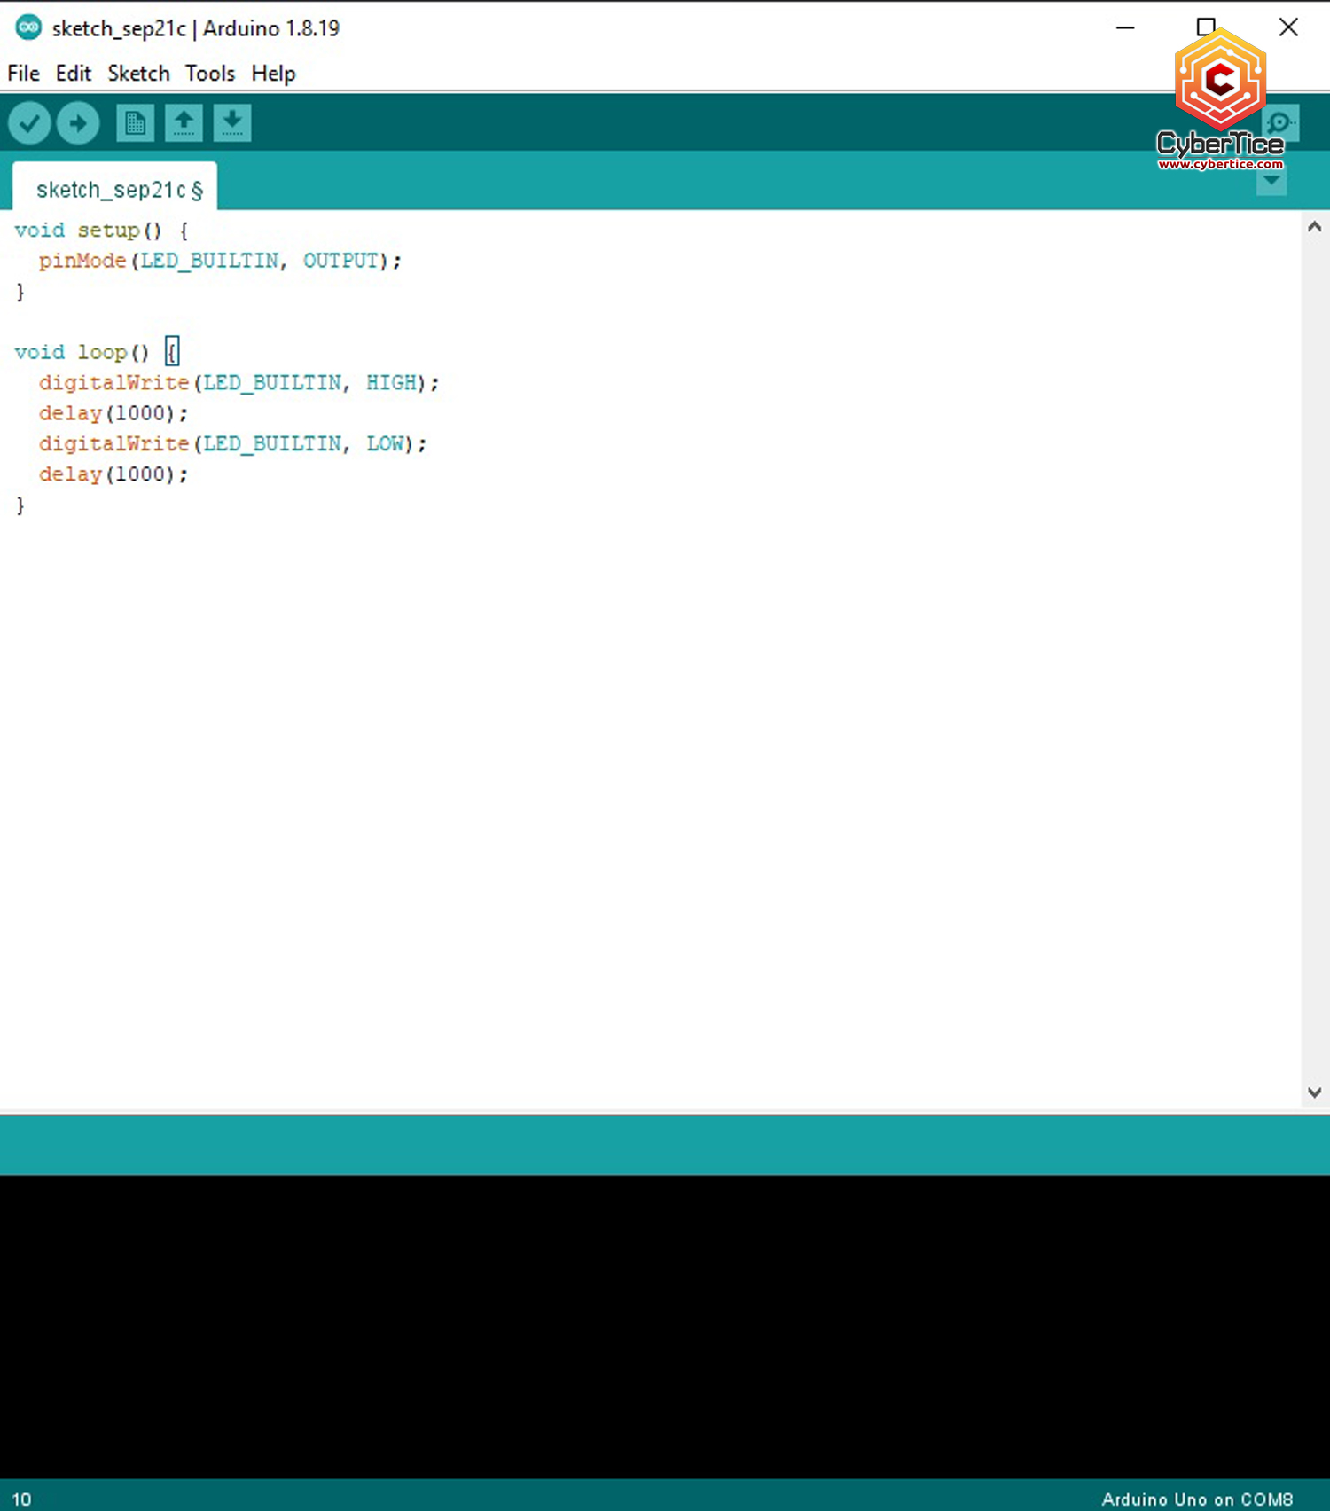Click the Arduino Uno on COM8 status text

(x=1196, y=1499)
